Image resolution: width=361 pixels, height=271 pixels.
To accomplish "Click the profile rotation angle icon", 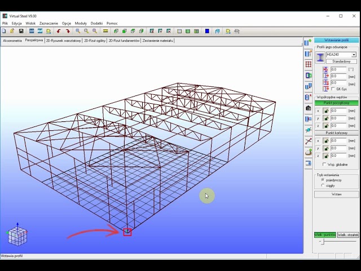I will pyautogui.click(x=325, y=69).
